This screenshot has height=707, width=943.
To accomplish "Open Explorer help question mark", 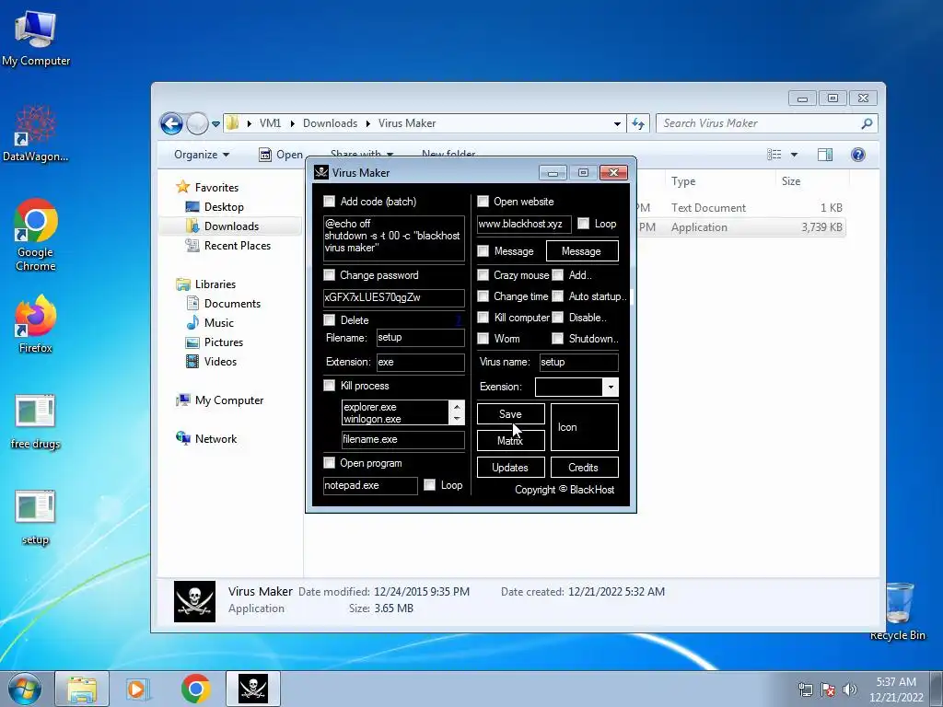I will (x=858, y=155).
